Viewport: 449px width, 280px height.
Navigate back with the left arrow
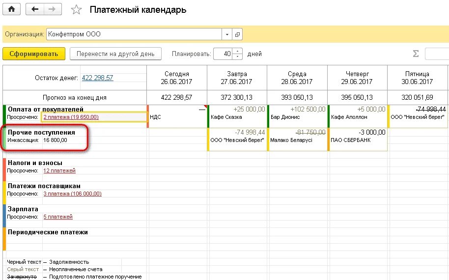pyautogui.click(x=35, y=9)
